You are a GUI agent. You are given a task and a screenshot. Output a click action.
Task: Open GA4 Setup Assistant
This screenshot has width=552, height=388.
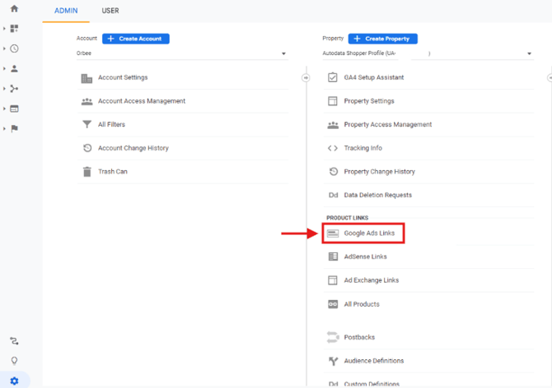click(373, 78)
